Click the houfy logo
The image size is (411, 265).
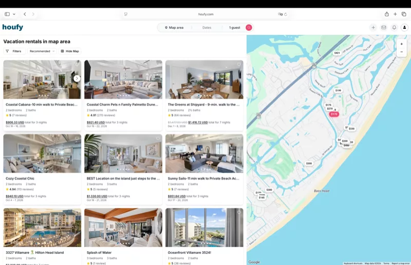click(12, 27)
